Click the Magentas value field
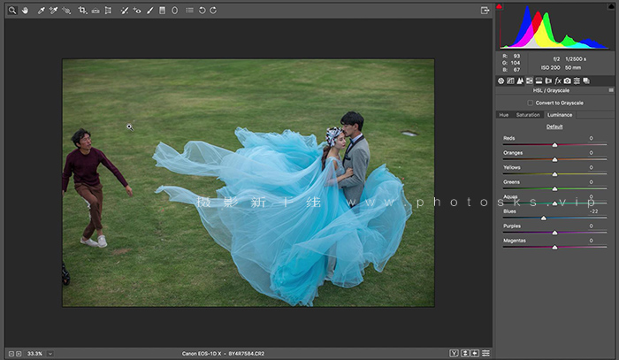Screen dimensions: 619x360 tap(591, 241)
